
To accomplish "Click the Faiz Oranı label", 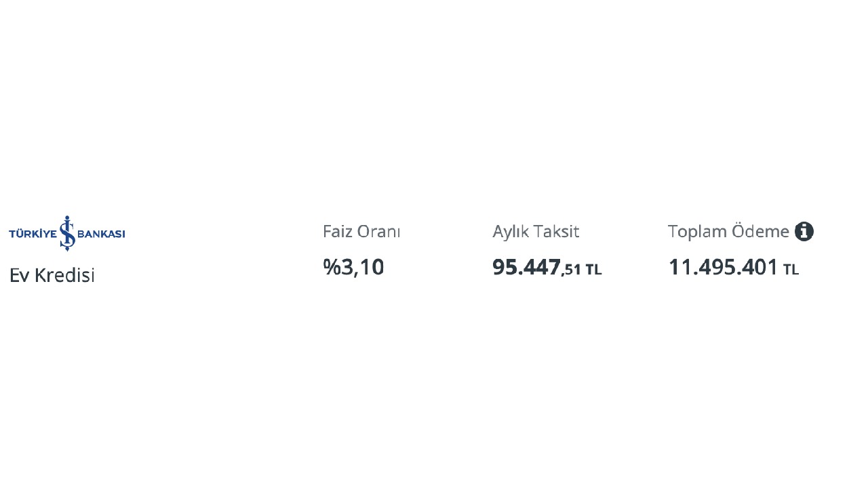I will coord(361,232).
